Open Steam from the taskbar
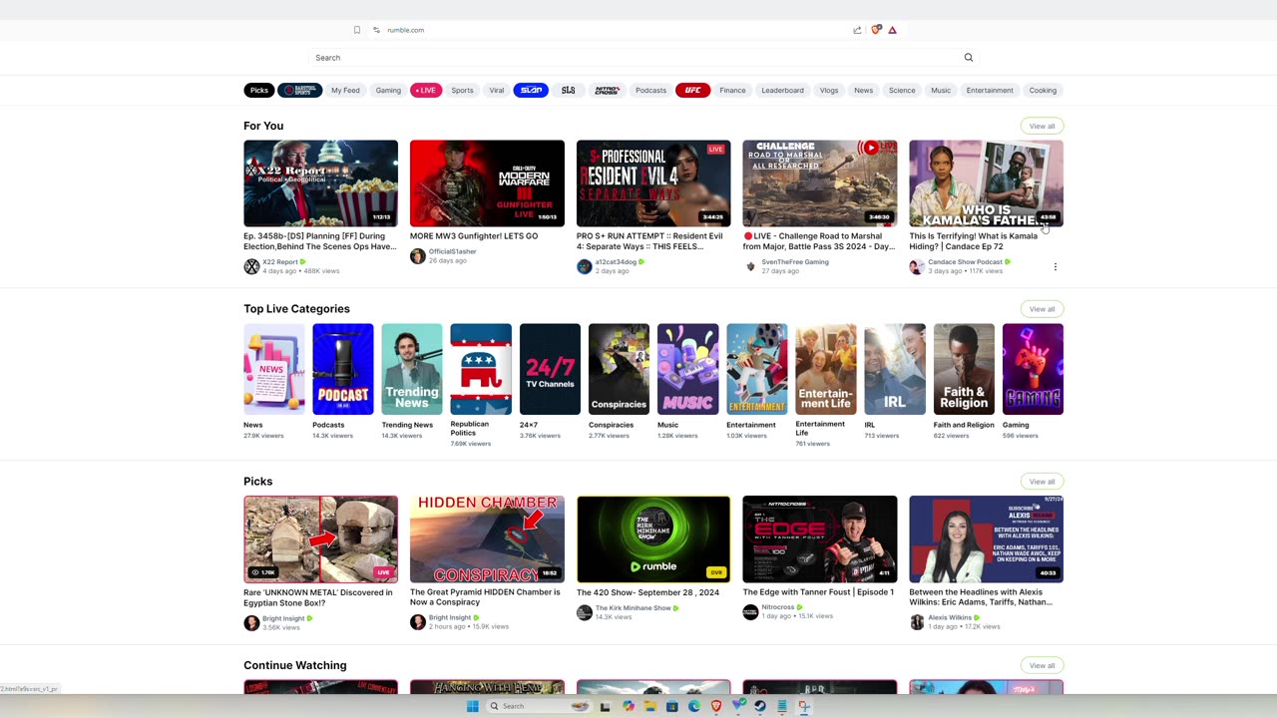1277x718 pixels. 759,706
